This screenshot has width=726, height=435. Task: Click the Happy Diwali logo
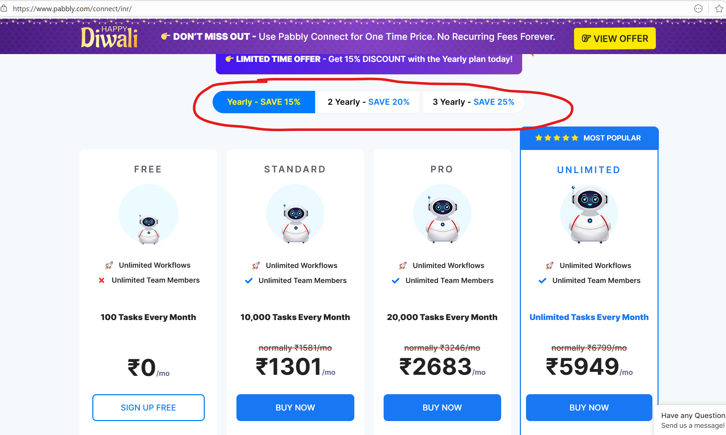(x=109, y=37)
